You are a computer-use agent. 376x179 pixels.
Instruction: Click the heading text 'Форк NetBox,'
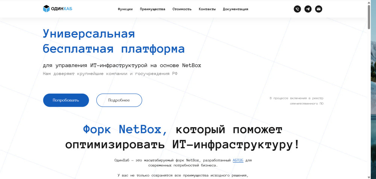(x=125, y=130)
